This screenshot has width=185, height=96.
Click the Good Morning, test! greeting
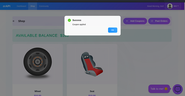point(155,6)
